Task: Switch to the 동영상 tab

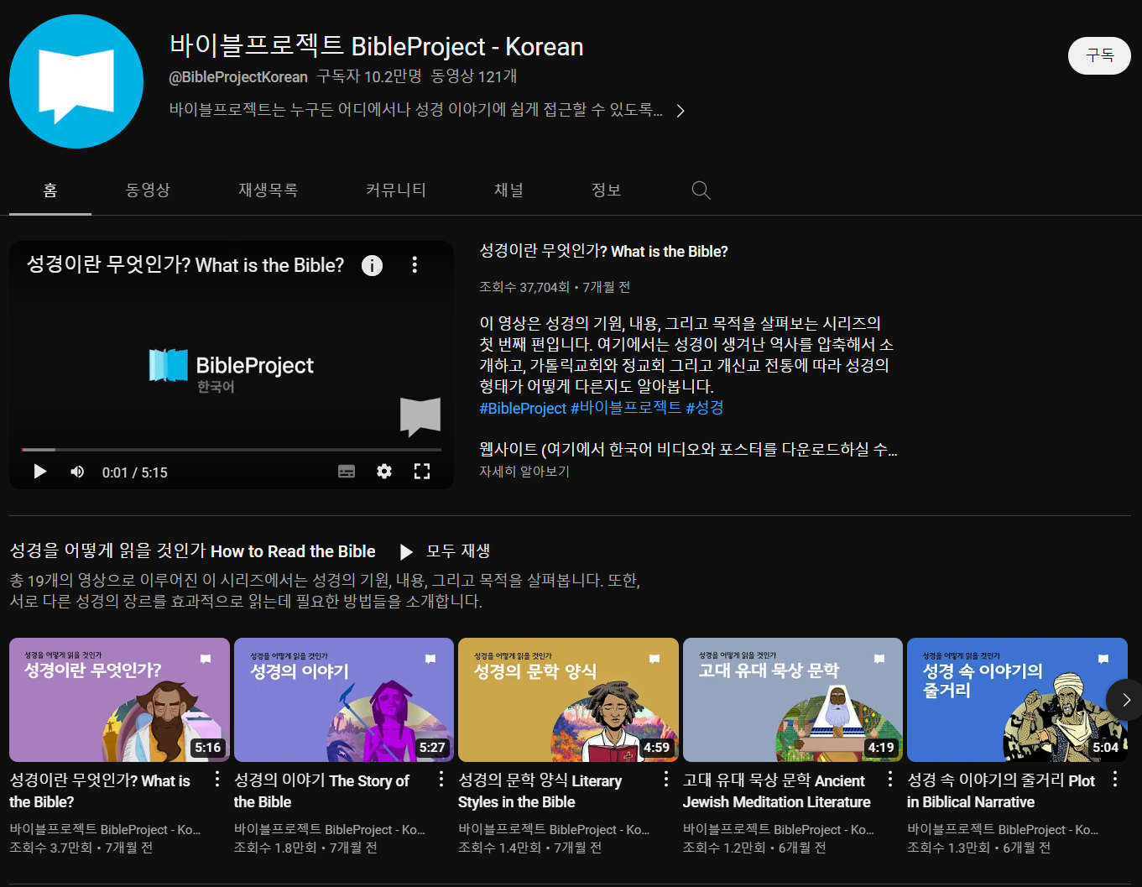Action: (x=148, y=190)
